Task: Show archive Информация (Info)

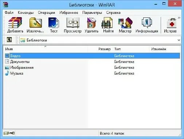Action: 147,25
